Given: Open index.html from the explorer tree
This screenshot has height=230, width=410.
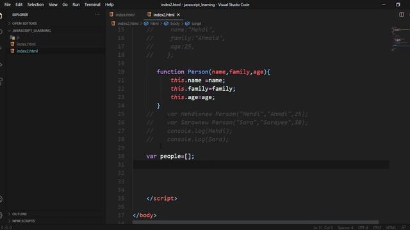Looking at the screenshot, I should pos(26,44).
